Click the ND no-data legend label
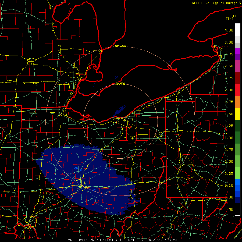This screenshot has height=242, width=242. click(x=231, y=209)
